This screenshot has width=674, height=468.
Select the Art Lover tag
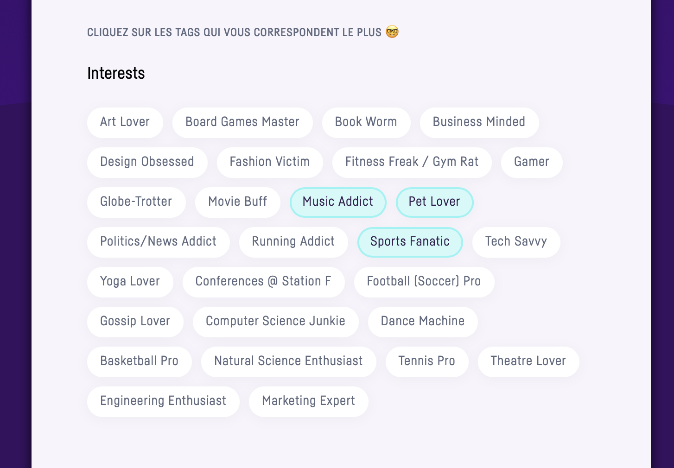[x=125, y=122]
